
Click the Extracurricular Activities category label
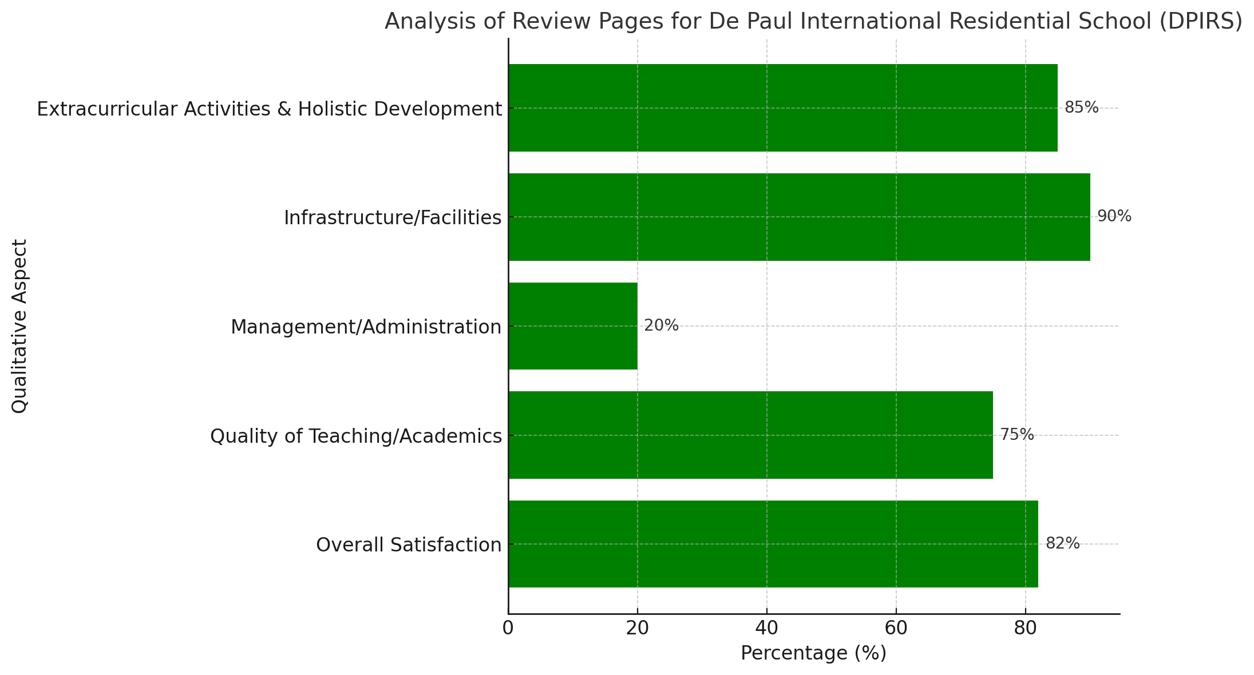point(269,109)
